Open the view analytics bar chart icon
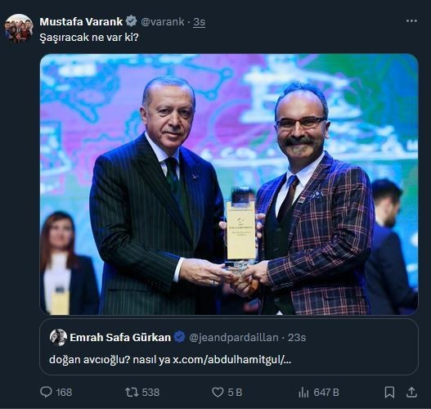 pos(303,393)
